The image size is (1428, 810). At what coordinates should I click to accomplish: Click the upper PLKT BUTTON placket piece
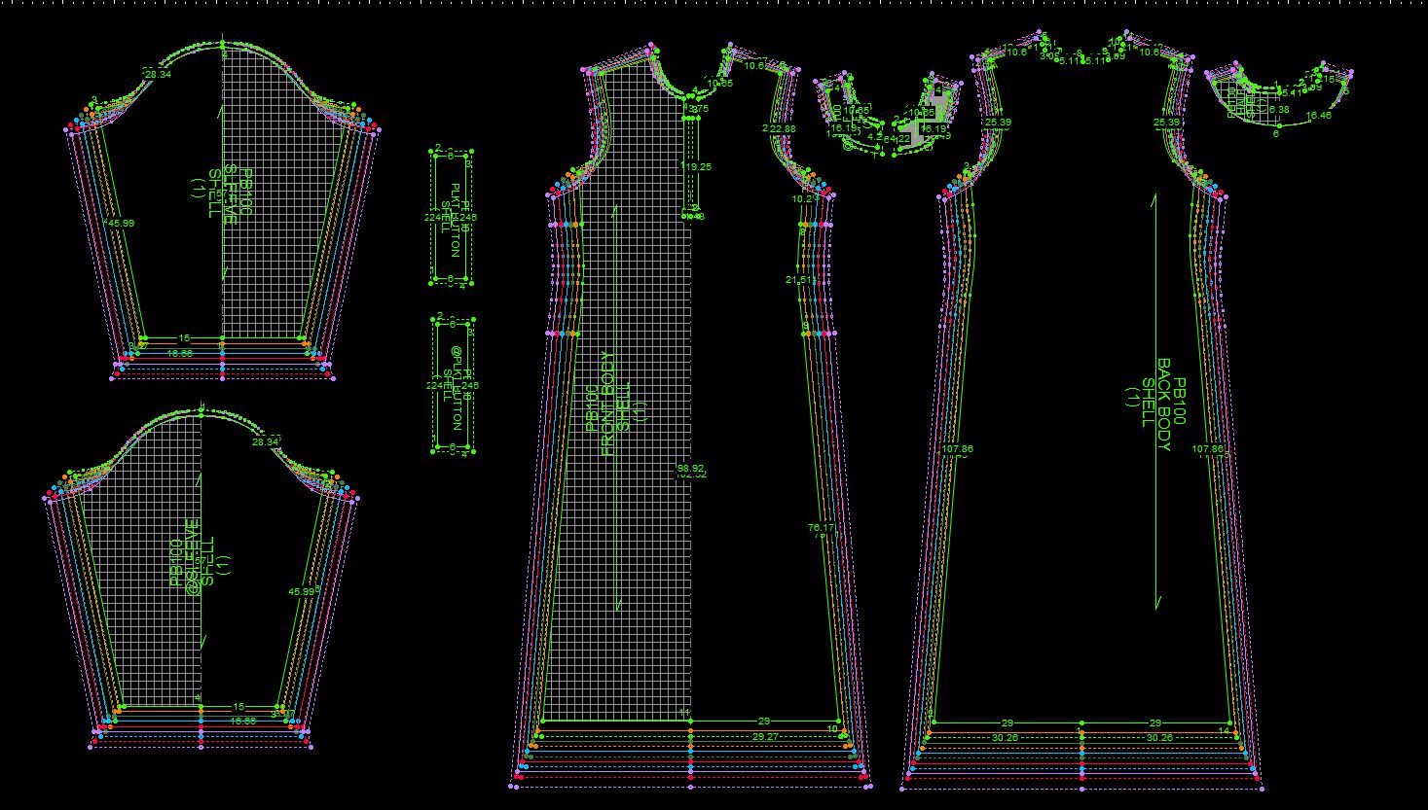pos(451,218)
